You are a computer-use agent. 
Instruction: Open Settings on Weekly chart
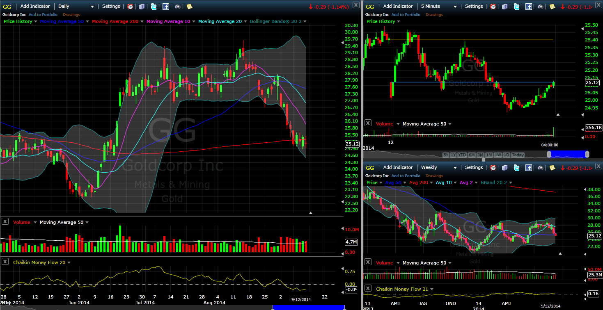(x=474, y=167)
